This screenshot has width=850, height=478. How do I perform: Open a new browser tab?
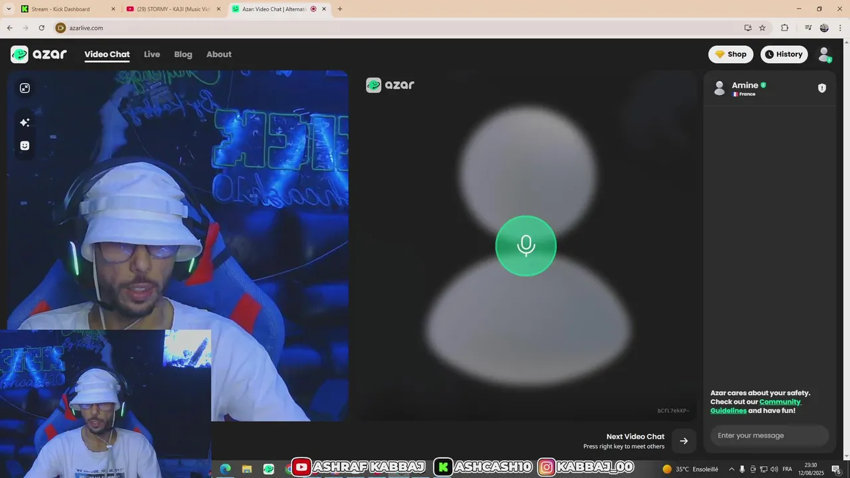click(340, 9)
